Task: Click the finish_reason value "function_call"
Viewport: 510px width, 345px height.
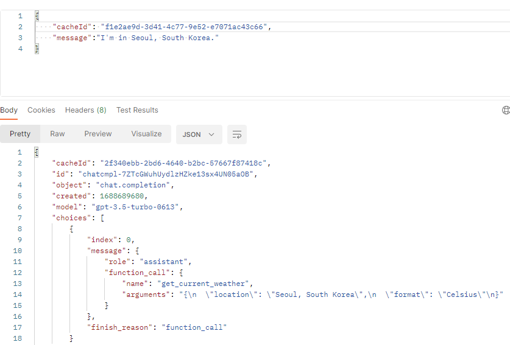Action: 194,327
